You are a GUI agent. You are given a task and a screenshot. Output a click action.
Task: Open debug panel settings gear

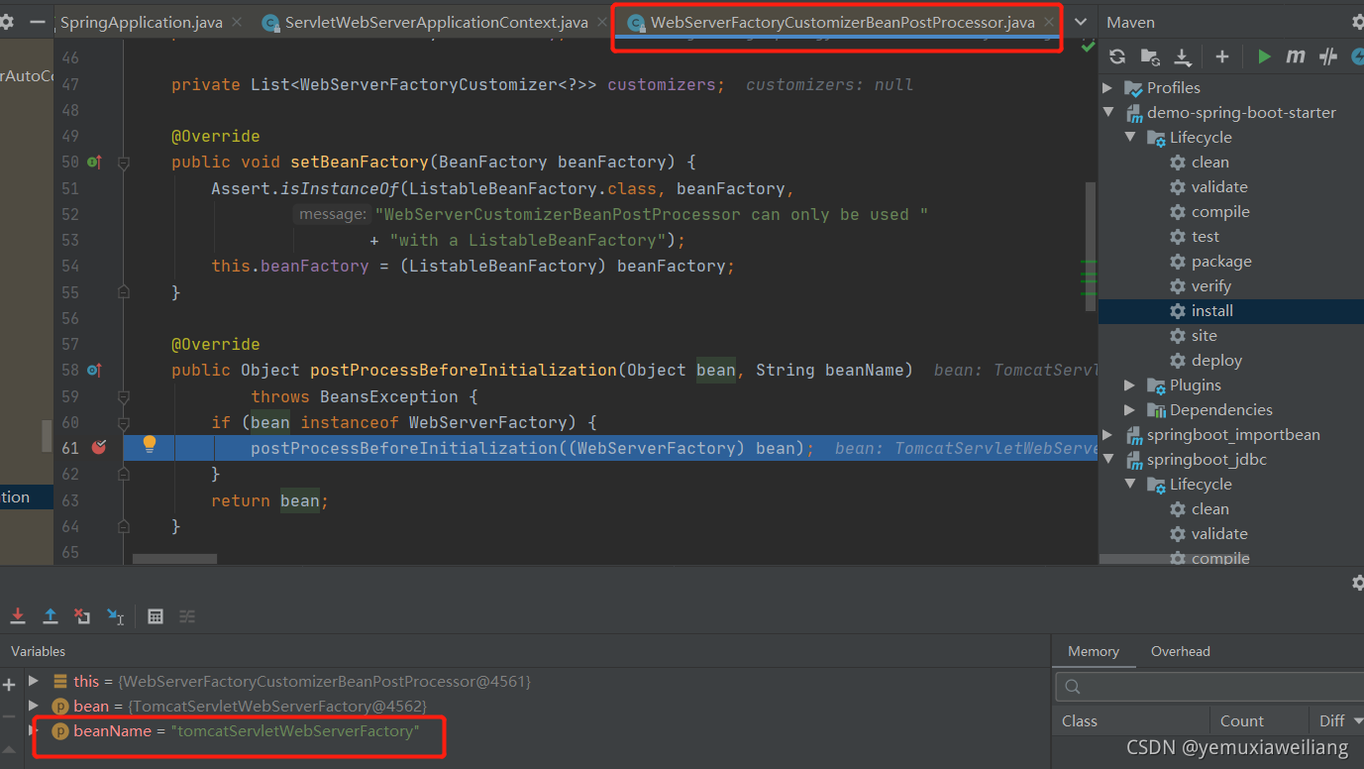pos(1357,583)
